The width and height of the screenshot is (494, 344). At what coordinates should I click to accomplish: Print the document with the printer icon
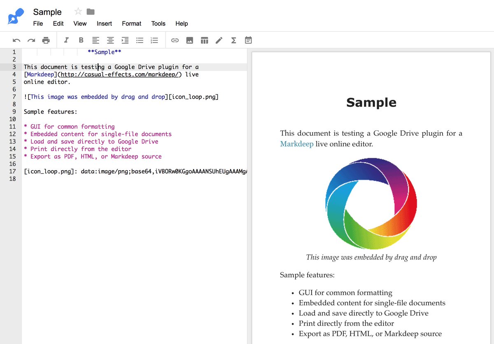[46, 40]
